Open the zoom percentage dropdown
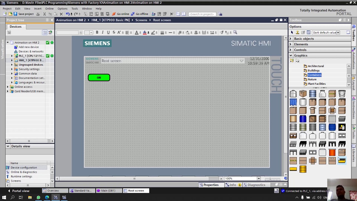Viewport: 357px width, 201px height. coord(259,179)
